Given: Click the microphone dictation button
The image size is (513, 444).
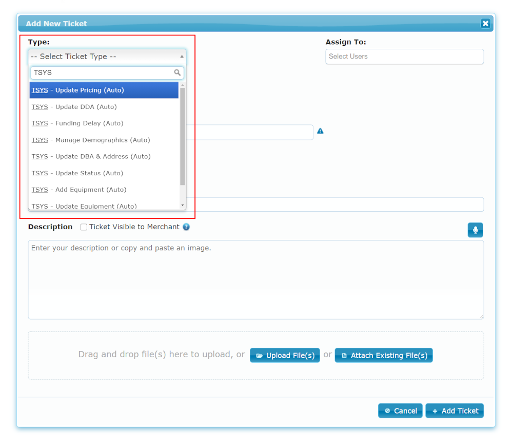Looking at the screenshot, I should click(475, 230).
